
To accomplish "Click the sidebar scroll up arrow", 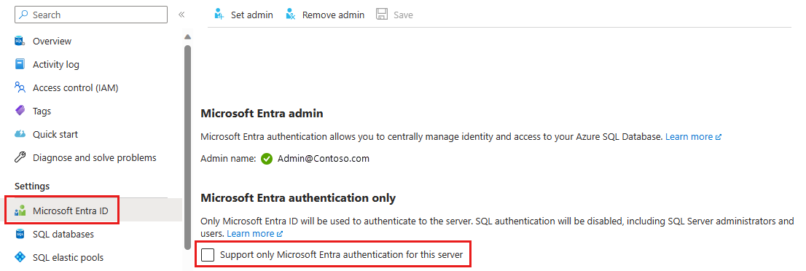I will pyautogui.click(x=187, y=36).
